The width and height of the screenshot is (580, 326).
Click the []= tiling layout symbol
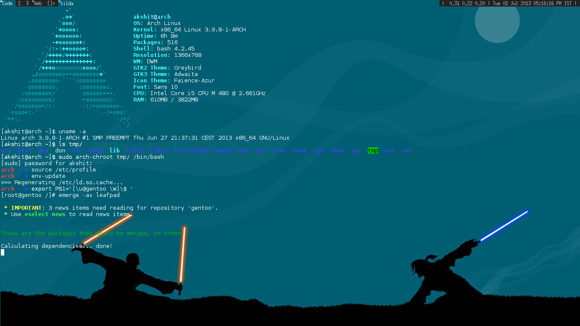(51, 3)
